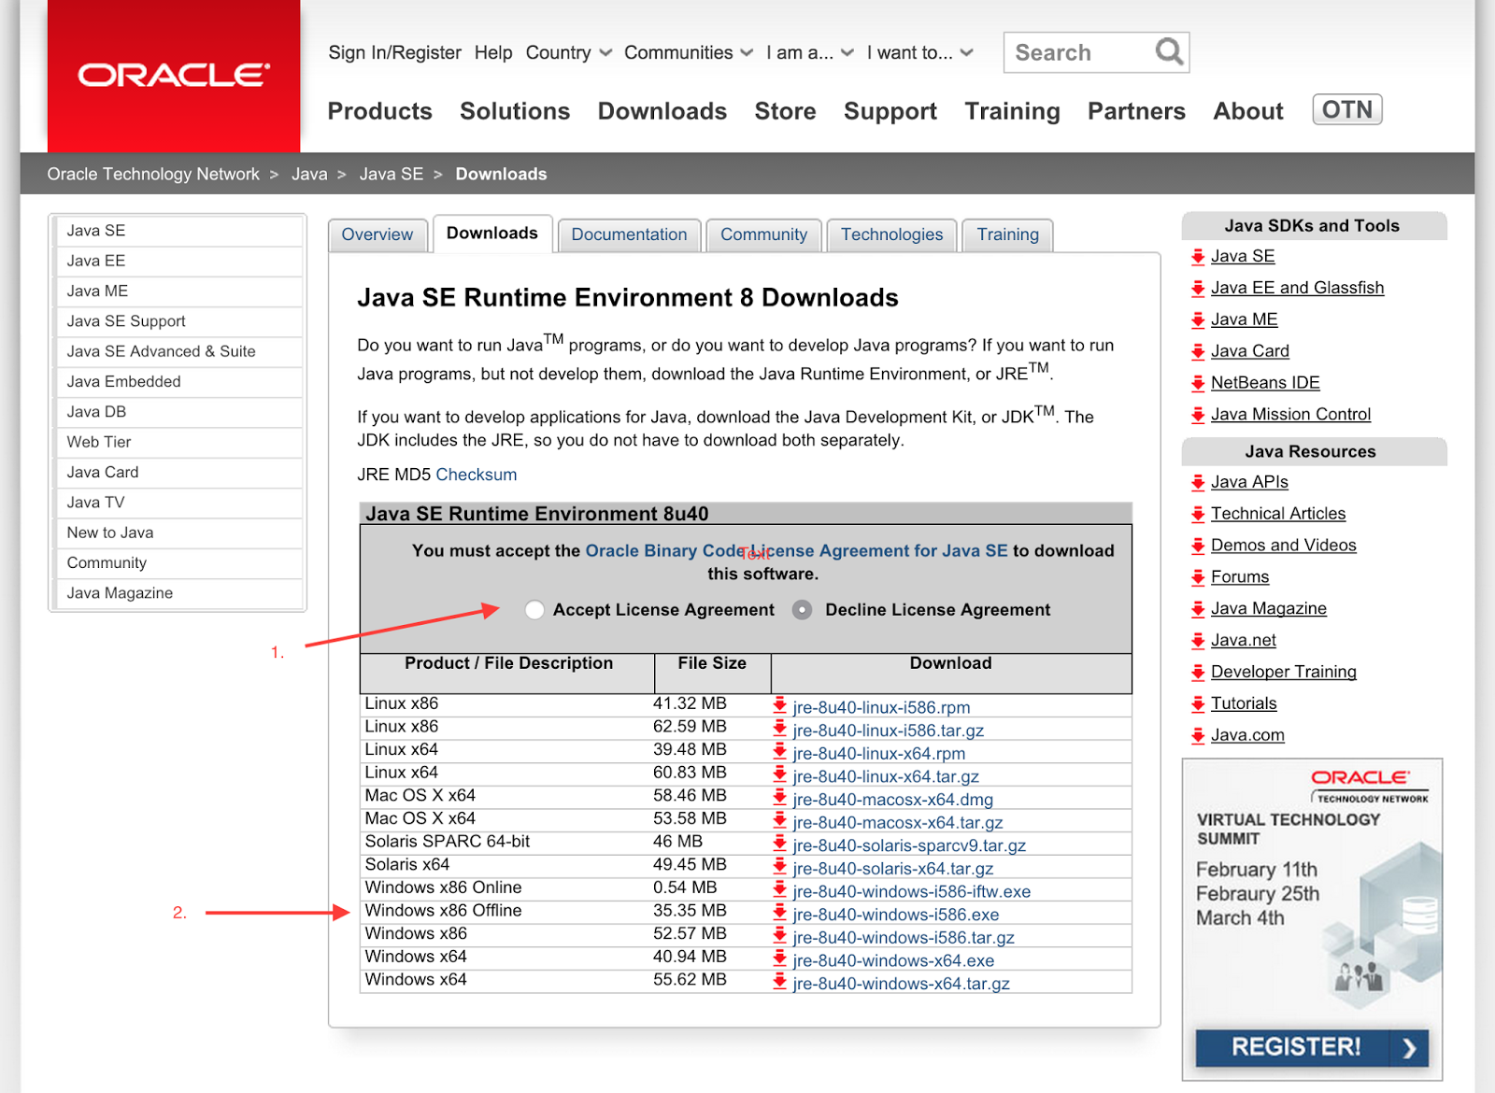Open the Technologies tab
Screen dimensions: 1495x1093
coord(890,234)
